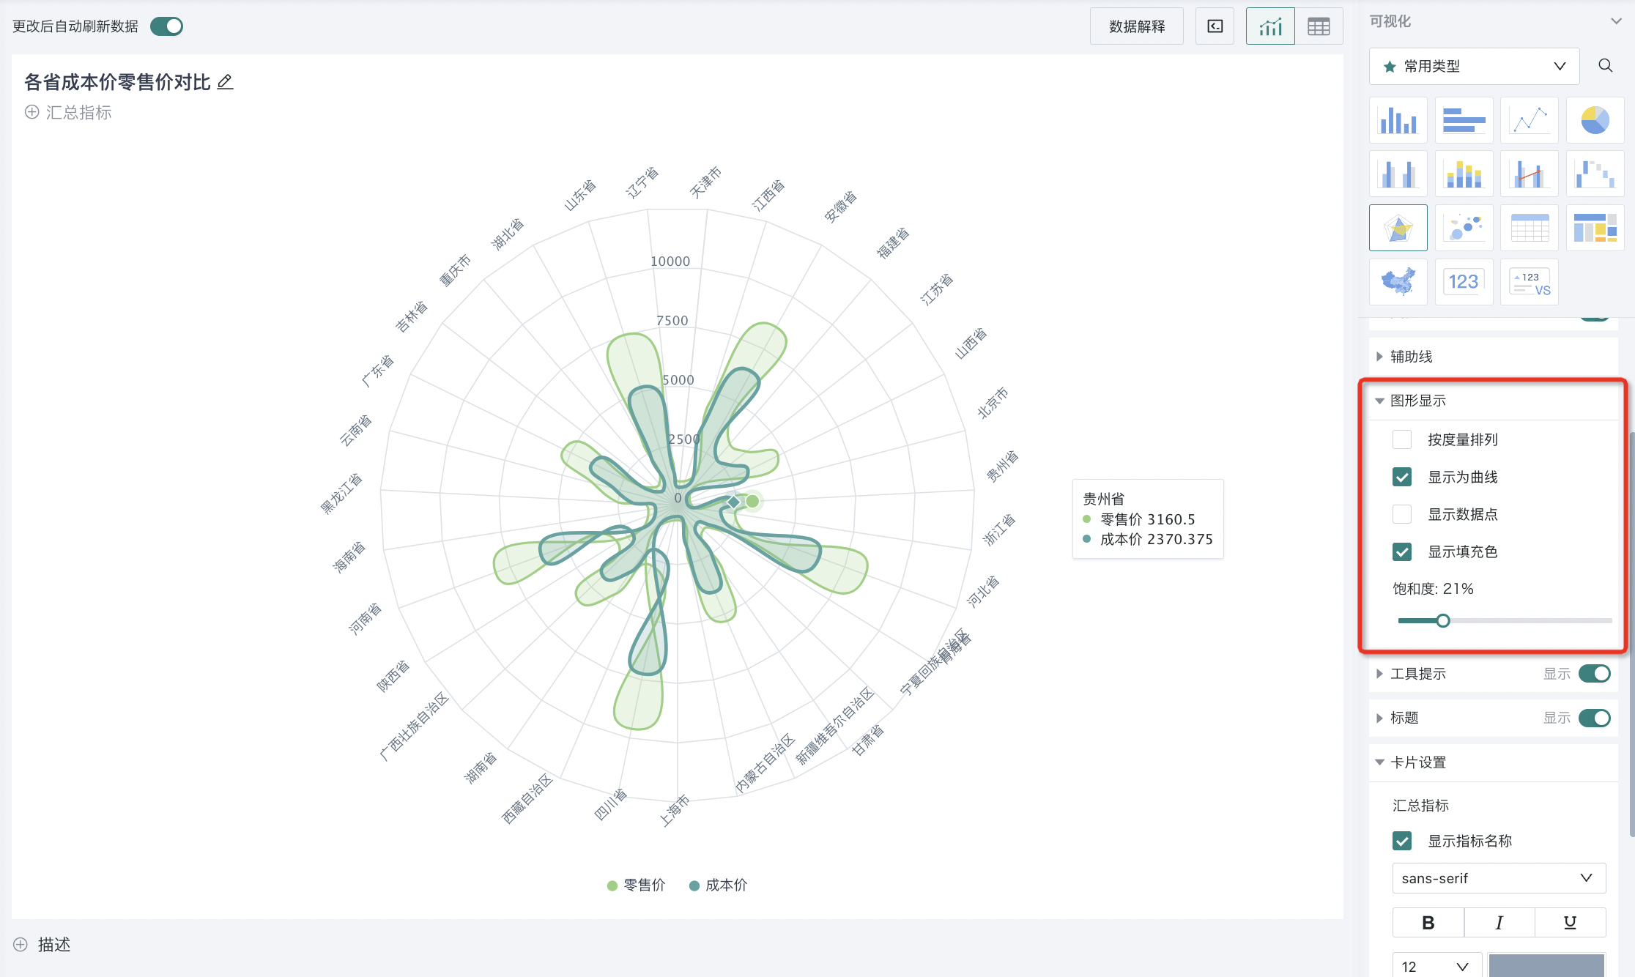Pick the China map chart icon
This screenshot has height=977, width=1635.
(x=1398, y=282)
